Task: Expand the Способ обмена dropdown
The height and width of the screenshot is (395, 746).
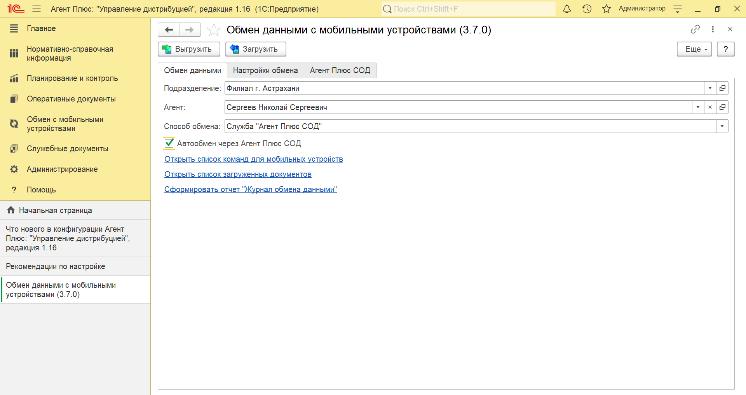Action: coord(722,126)
